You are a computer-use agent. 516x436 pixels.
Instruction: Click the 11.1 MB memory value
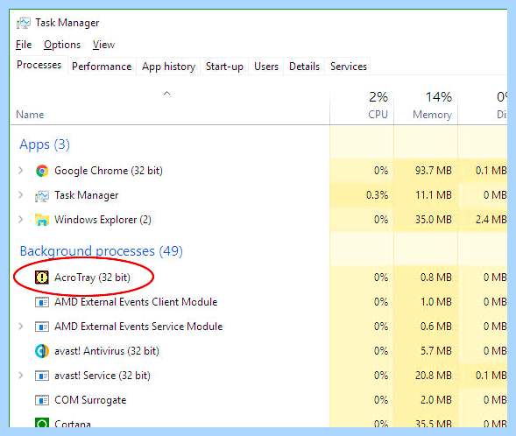tap(433, 195)
